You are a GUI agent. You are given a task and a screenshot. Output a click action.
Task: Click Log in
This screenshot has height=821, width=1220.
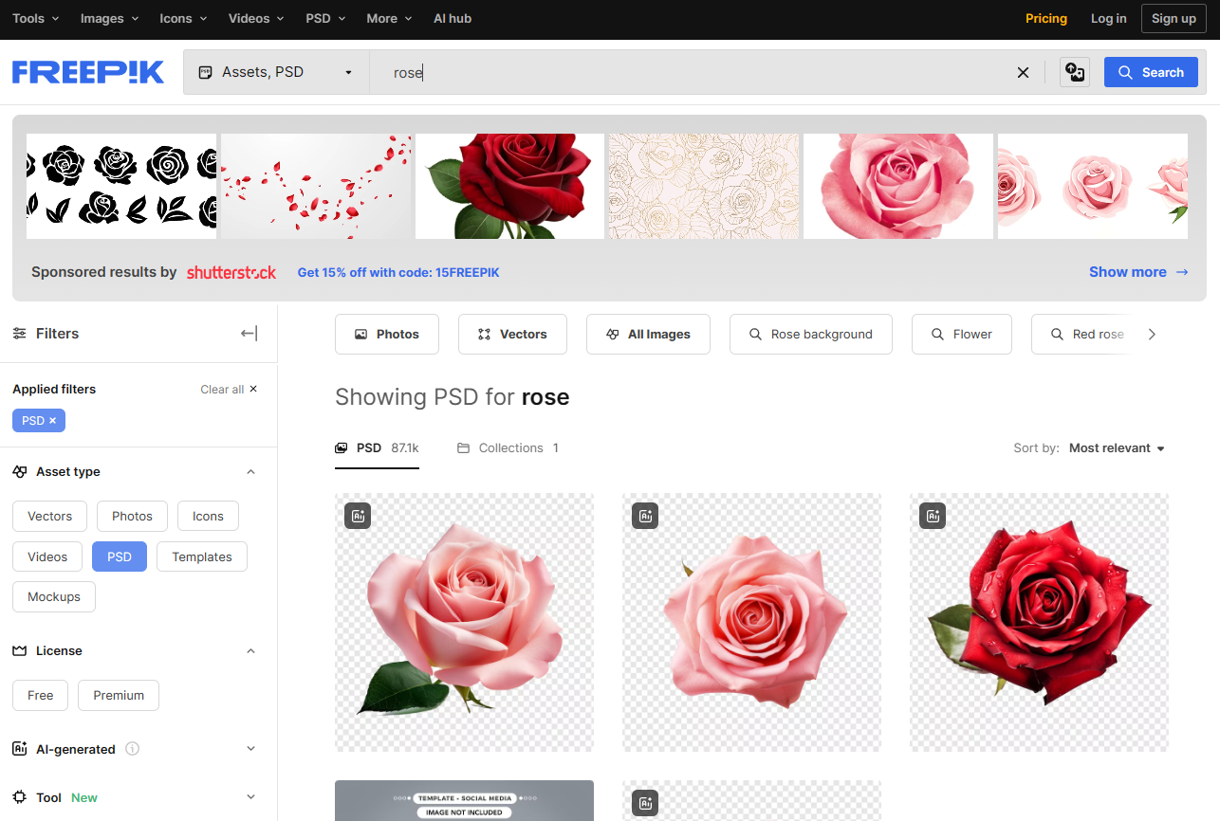click(x=1109, y=18)
